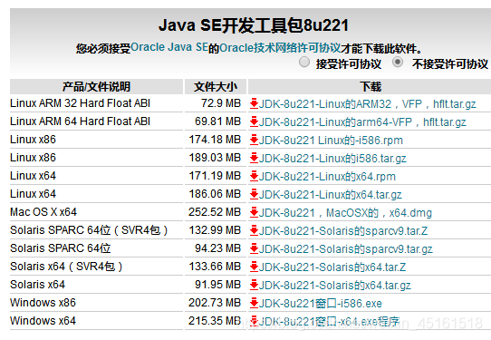Download JDK-8u221-Solaris的x64.tar.gz link

pos(335,286)
